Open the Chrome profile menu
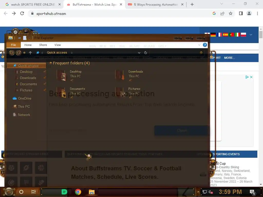The height and width of the screenshot is (197, 263). click(x=249, y=14)
